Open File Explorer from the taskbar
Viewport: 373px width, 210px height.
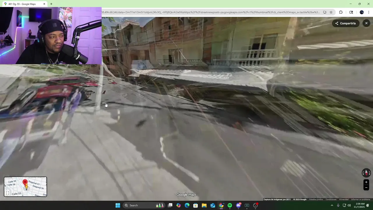pos(204,205)
